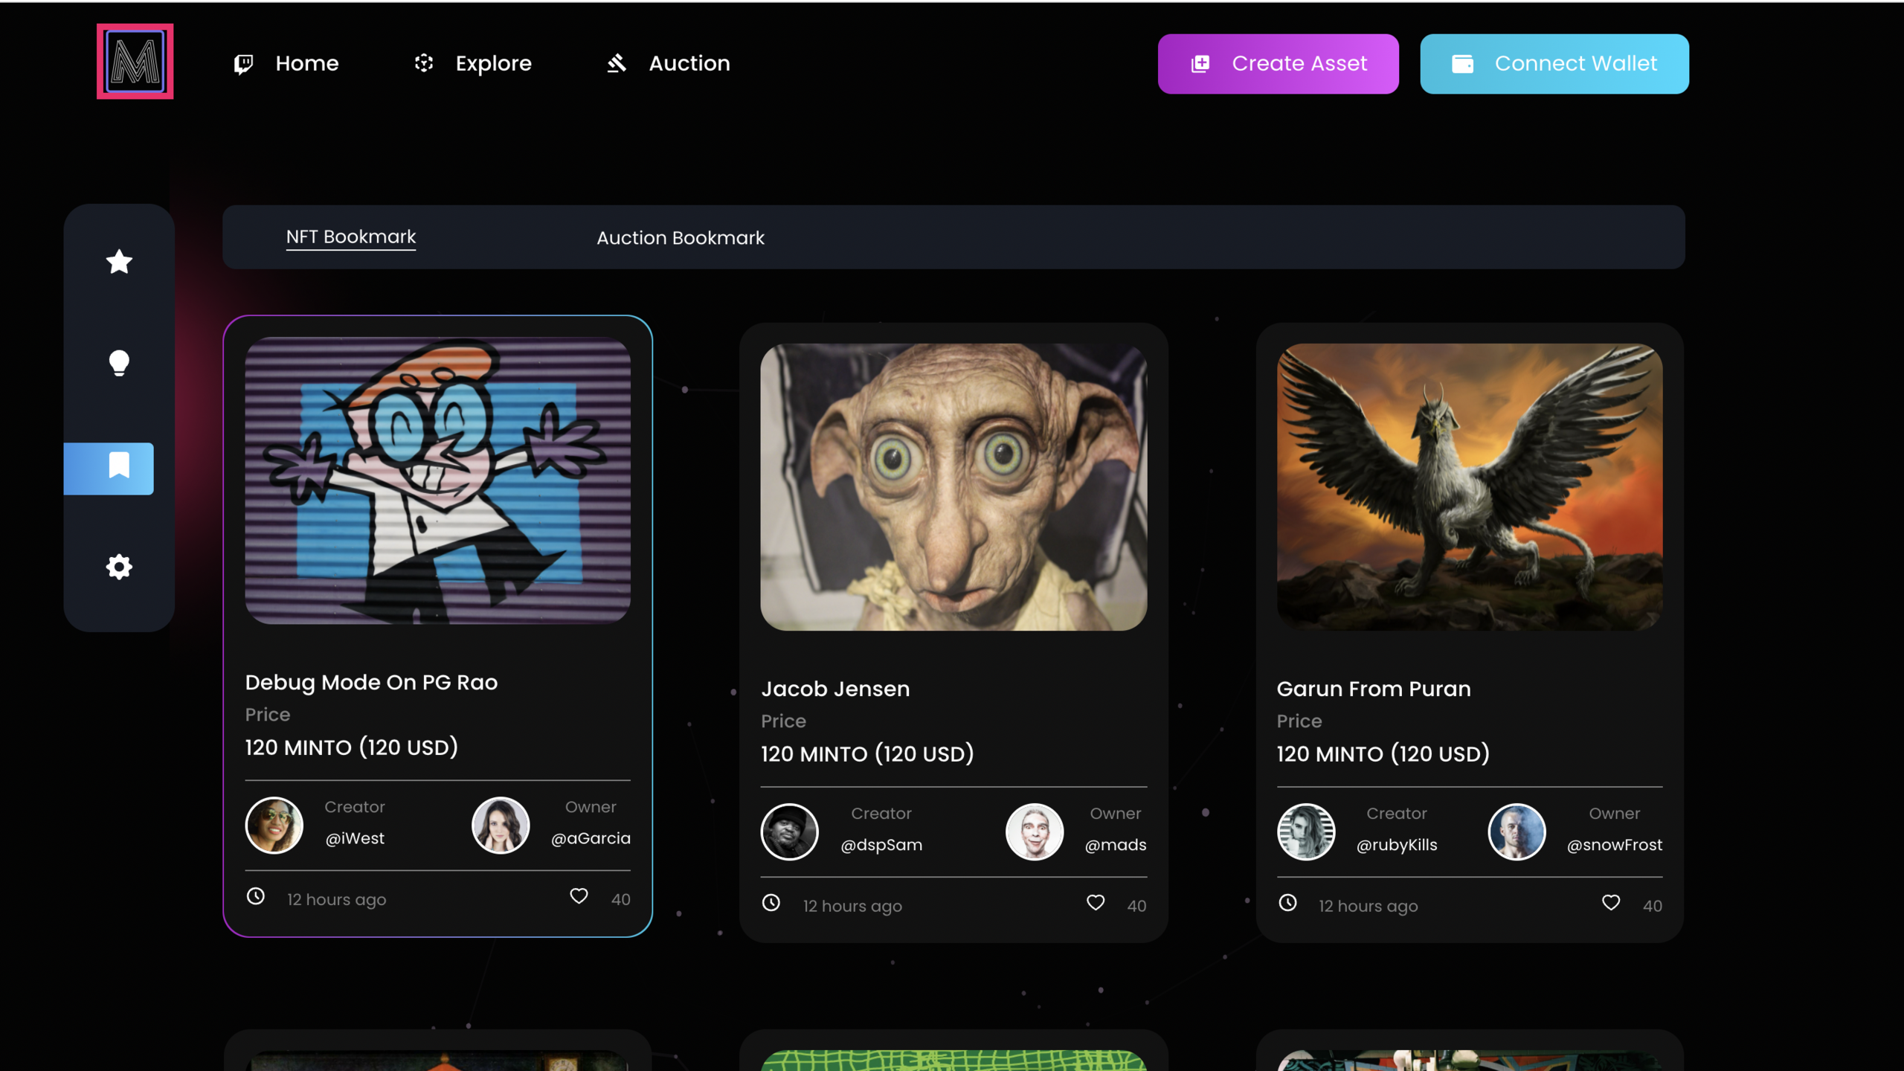The width and height of the screenshot is (1904, 1071).
Task: Switch to the Auction Bookmark tab
Action: point(680,238)
